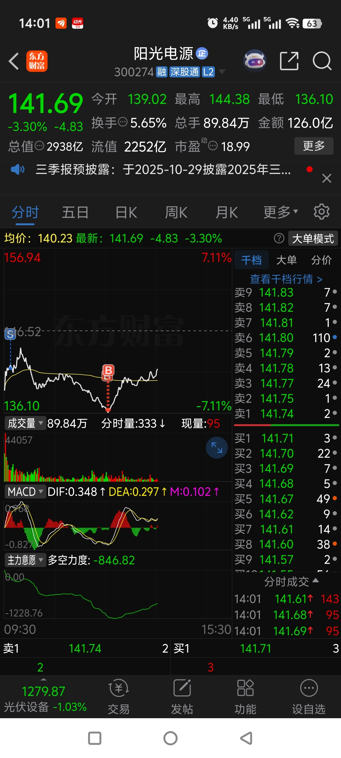This screenshot has width=341, height=758.
Task: Switch to the 分时 tab
Action: (25, 212)
